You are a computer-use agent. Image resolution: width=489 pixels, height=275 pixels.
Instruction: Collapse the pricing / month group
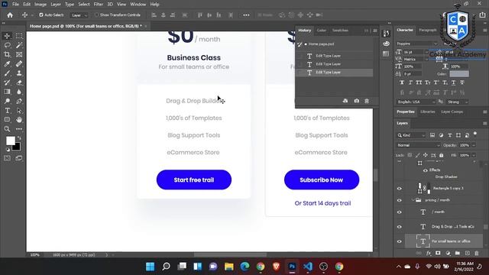[413, 200]
